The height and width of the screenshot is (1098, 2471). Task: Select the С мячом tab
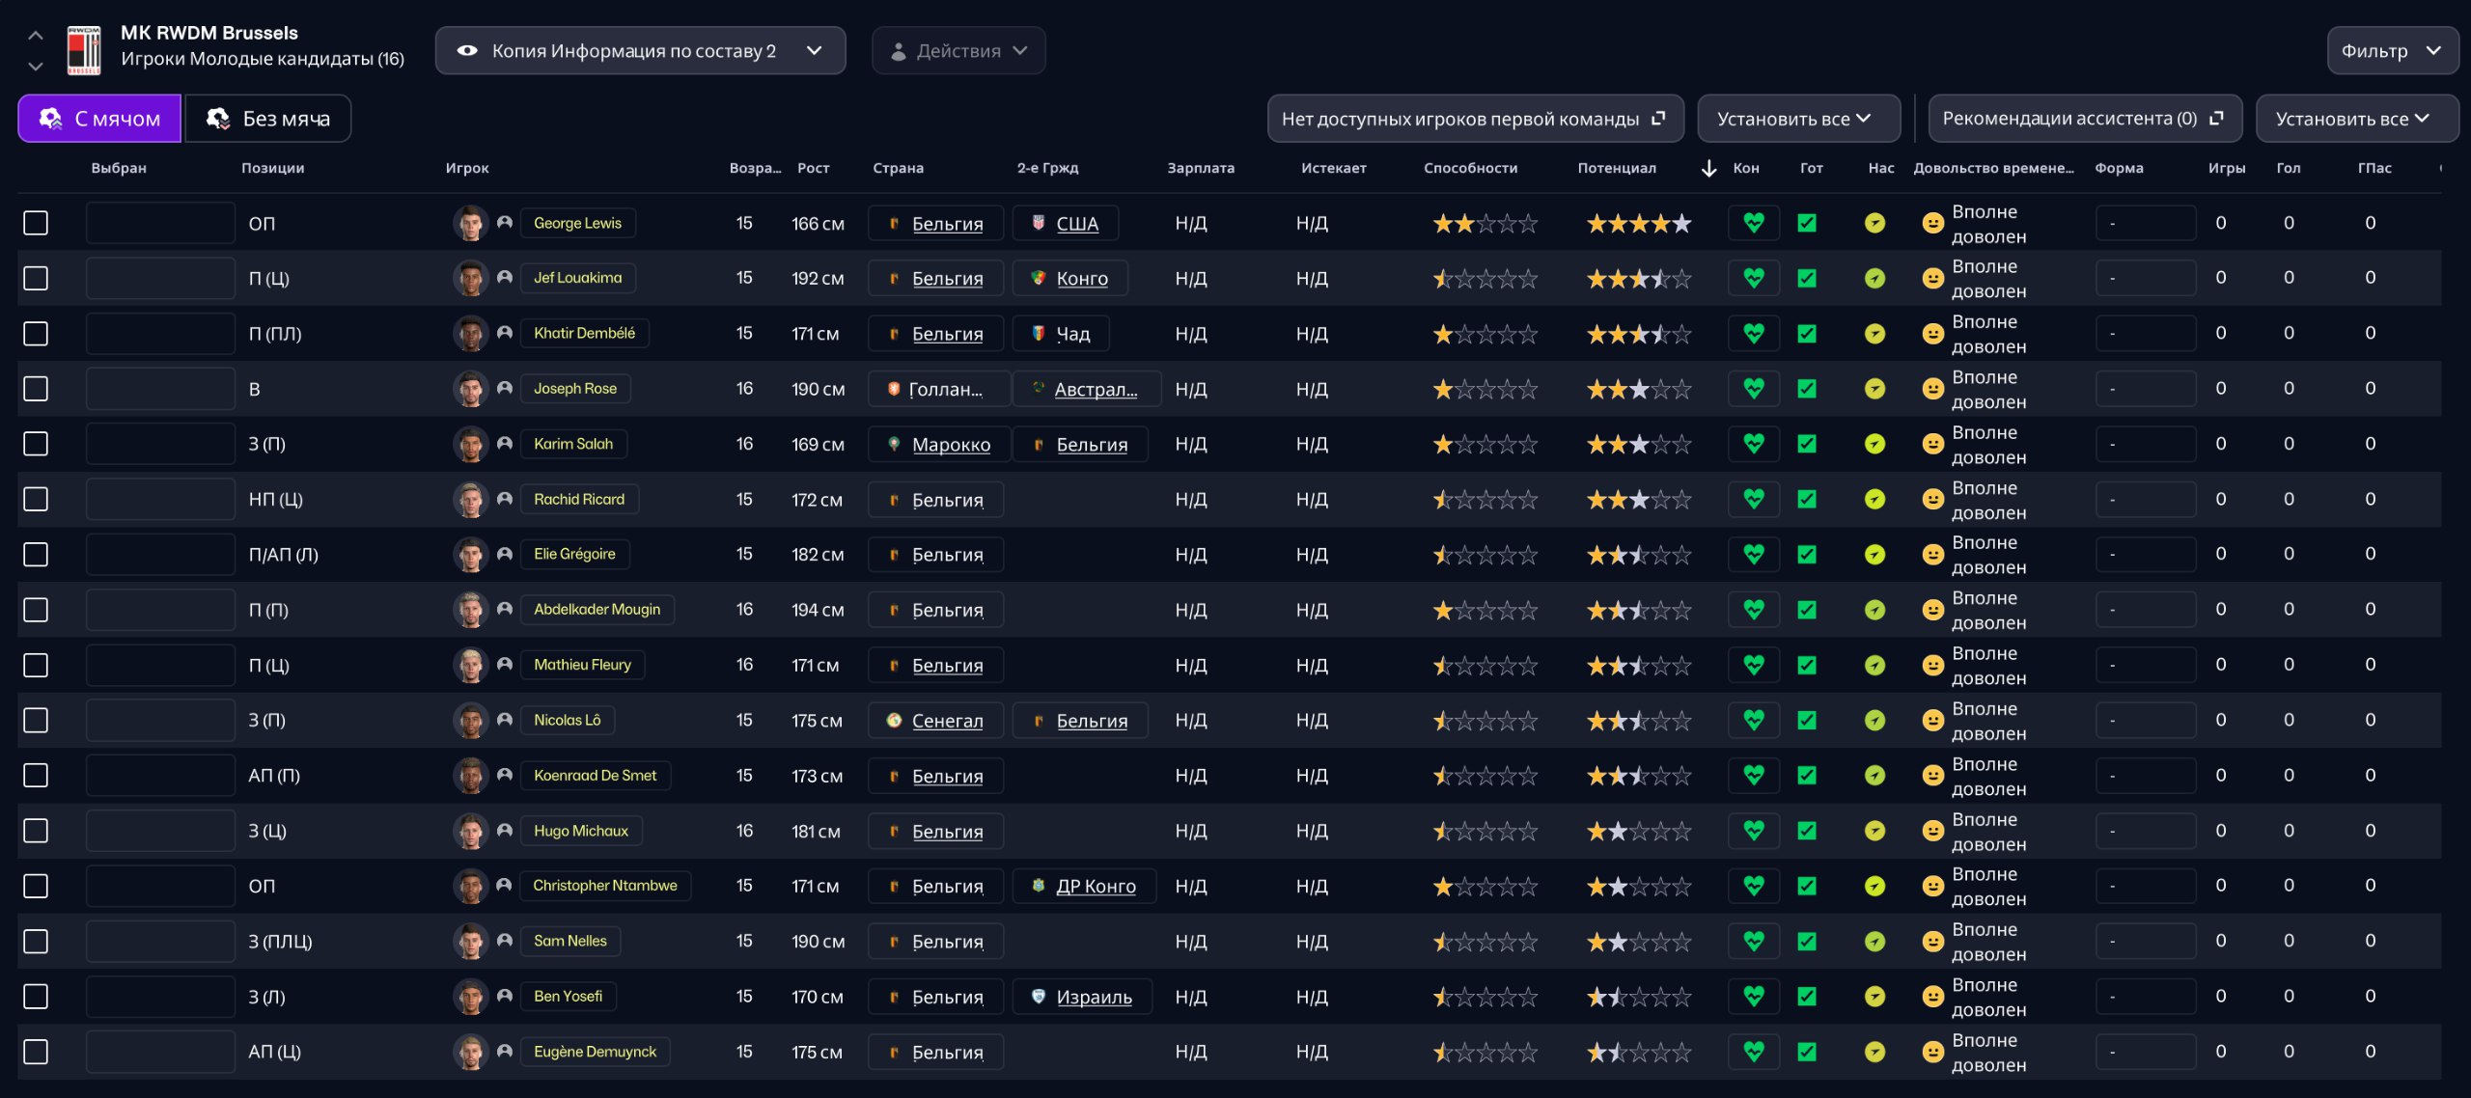coord(99,119)
